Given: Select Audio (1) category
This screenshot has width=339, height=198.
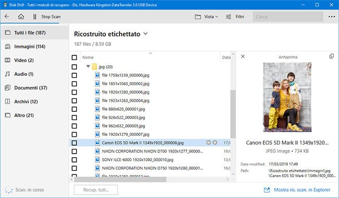Looking at the screenshot, I should pos(34,74).
